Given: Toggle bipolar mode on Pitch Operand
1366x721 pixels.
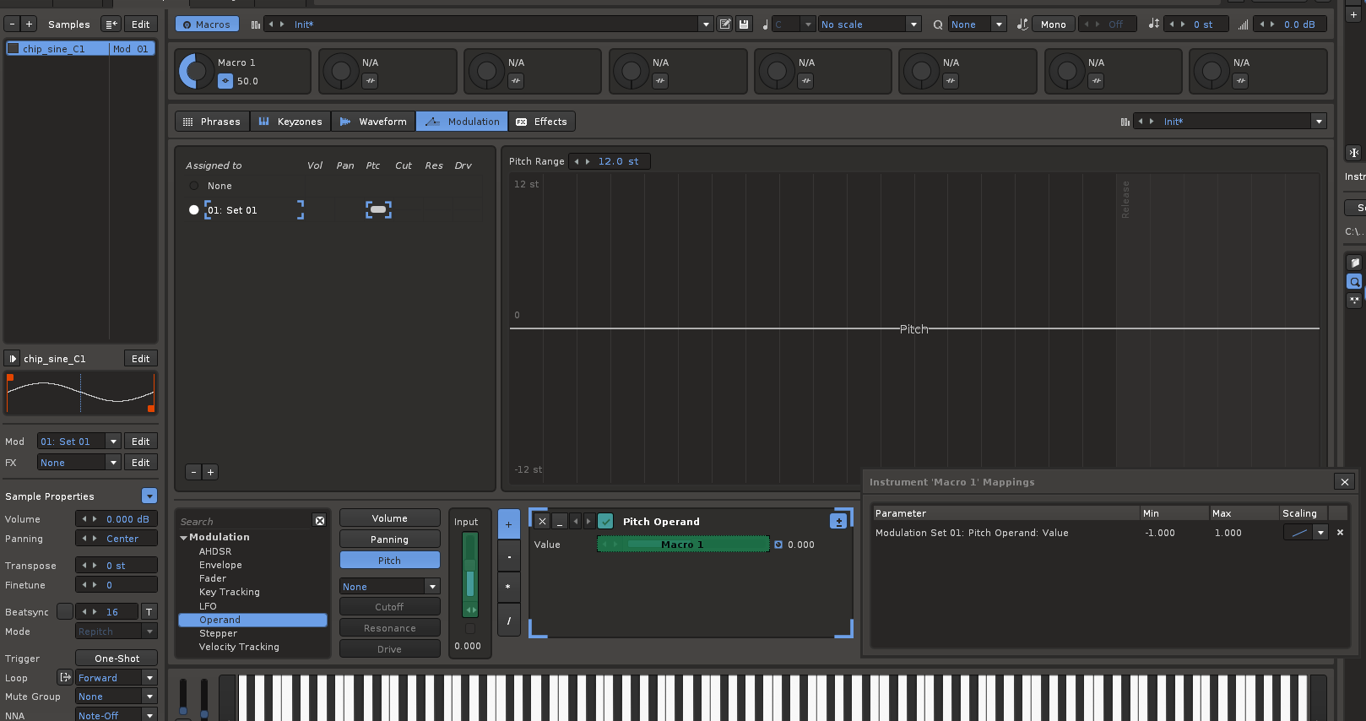Looking at the screenshot, I should click(x=838, y=521).
